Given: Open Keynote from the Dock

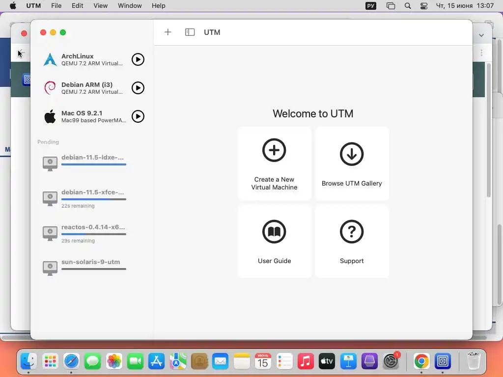Looking at the screenshot, I should pos(348,361).
